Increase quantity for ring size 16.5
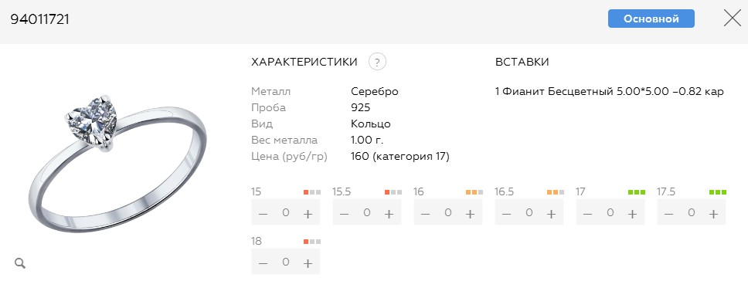Viewport: 748px width, 281px height. pyautogui.click(x=552, y=214)
